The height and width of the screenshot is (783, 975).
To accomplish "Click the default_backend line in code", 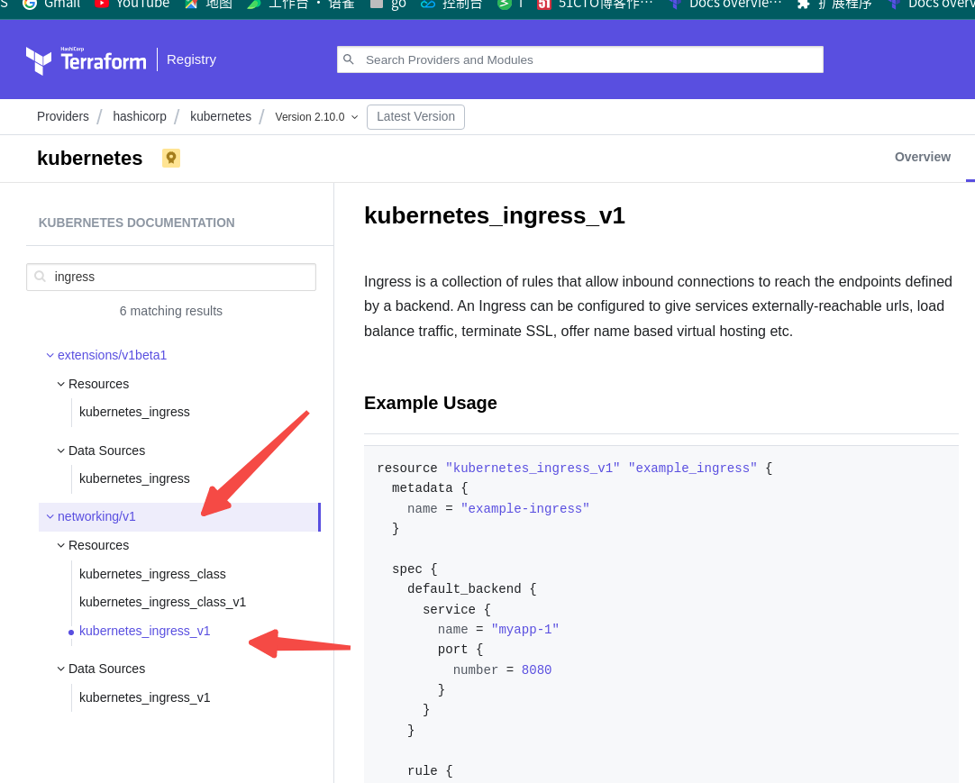I will tap(472, 589).
